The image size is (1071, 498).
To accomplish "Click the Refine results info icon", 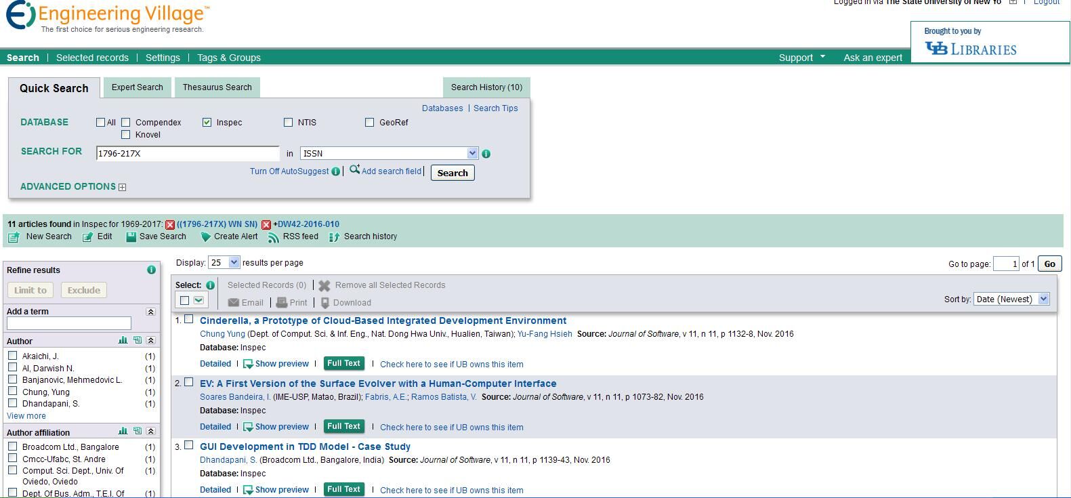I will point(151,270).
